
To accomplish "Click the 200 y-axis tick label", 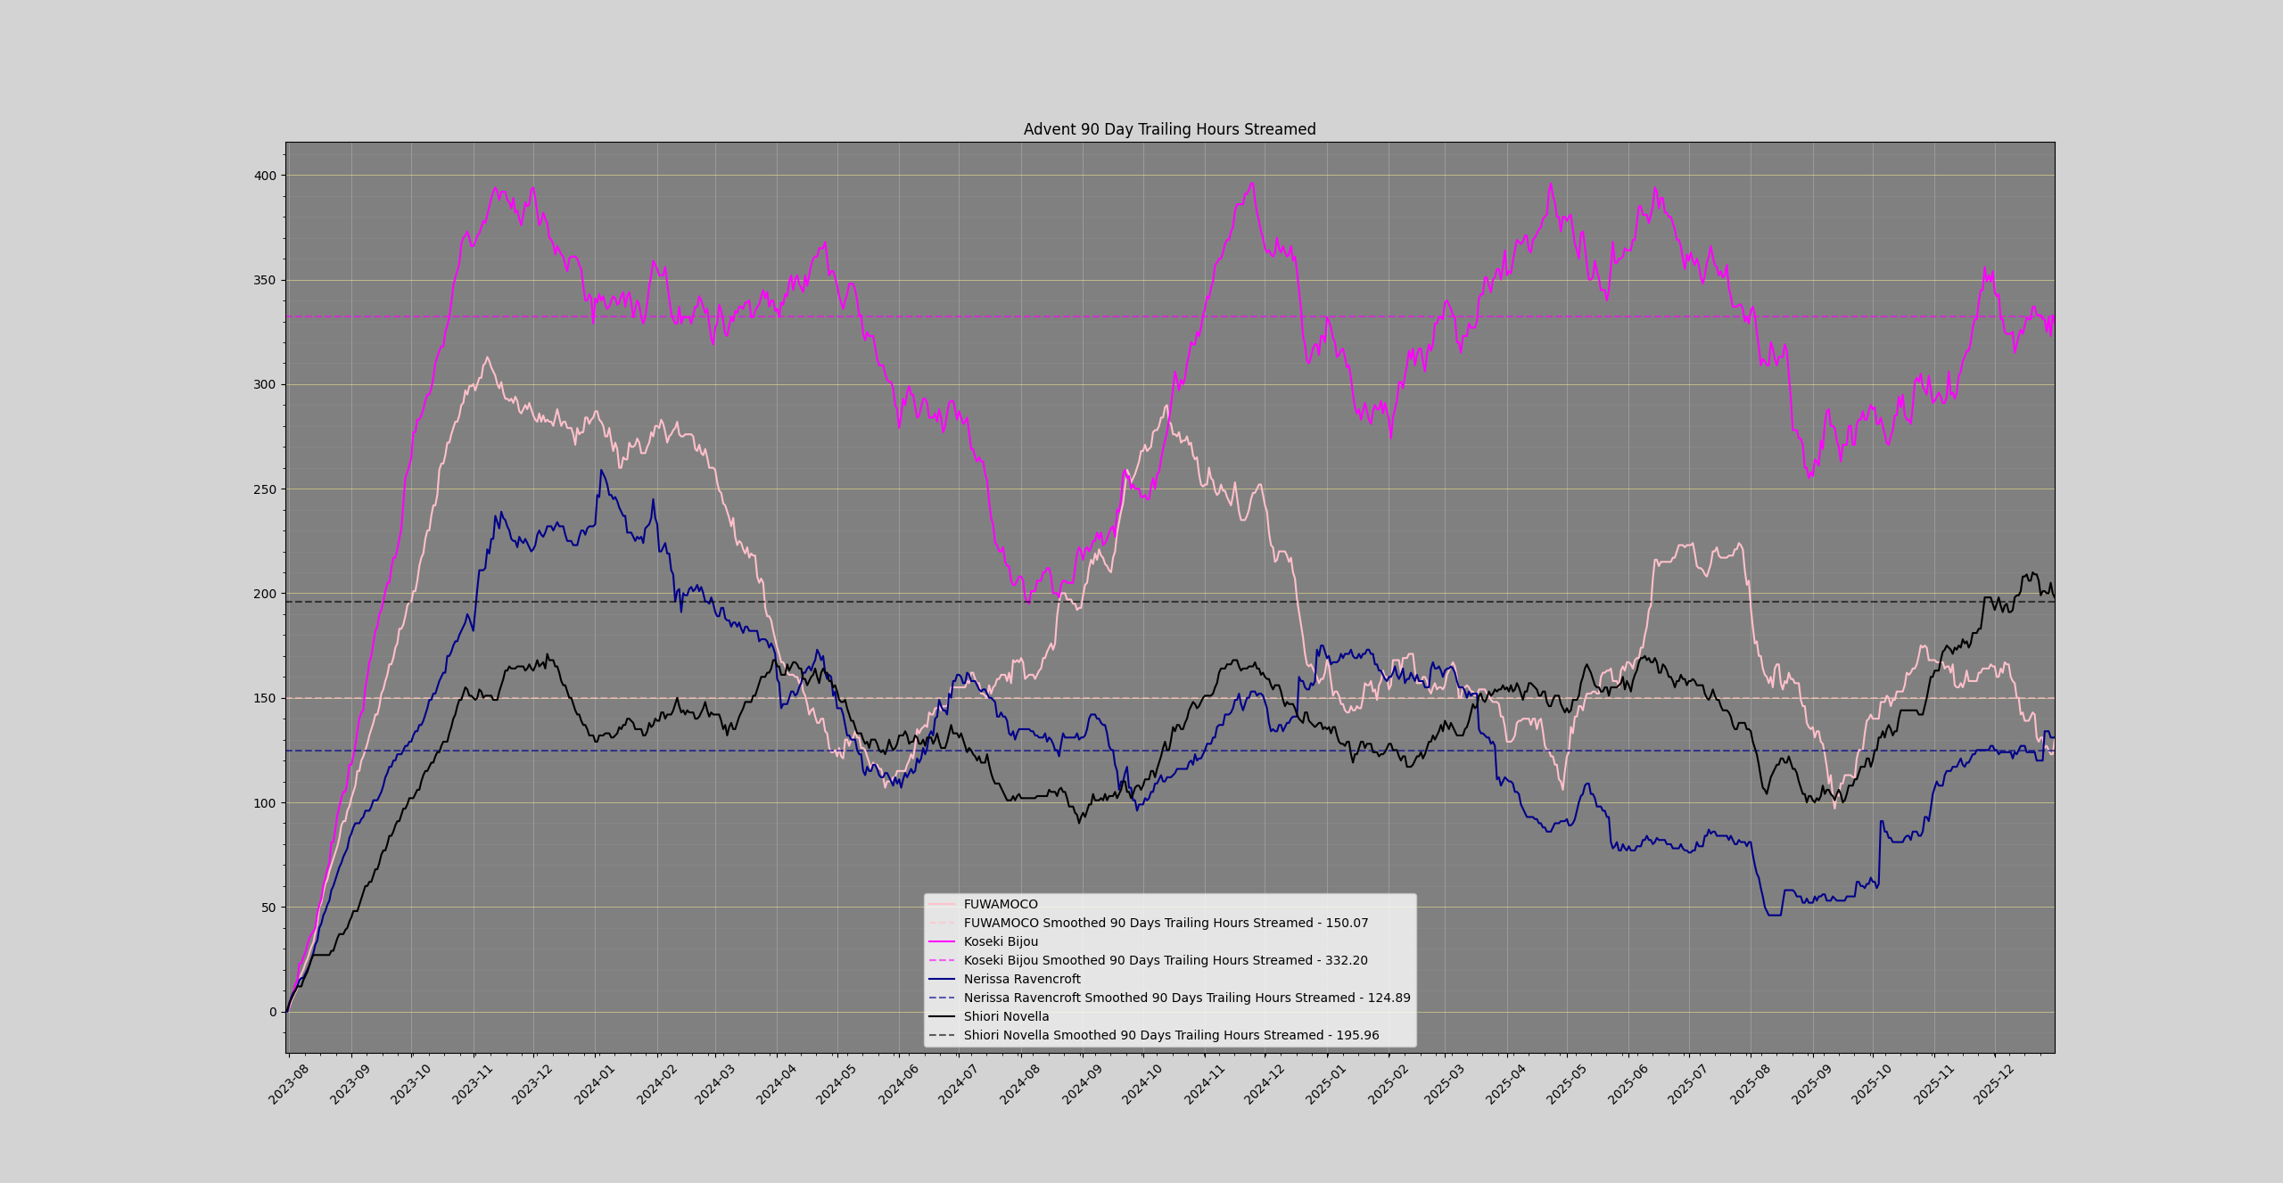I will pos(265,594).
